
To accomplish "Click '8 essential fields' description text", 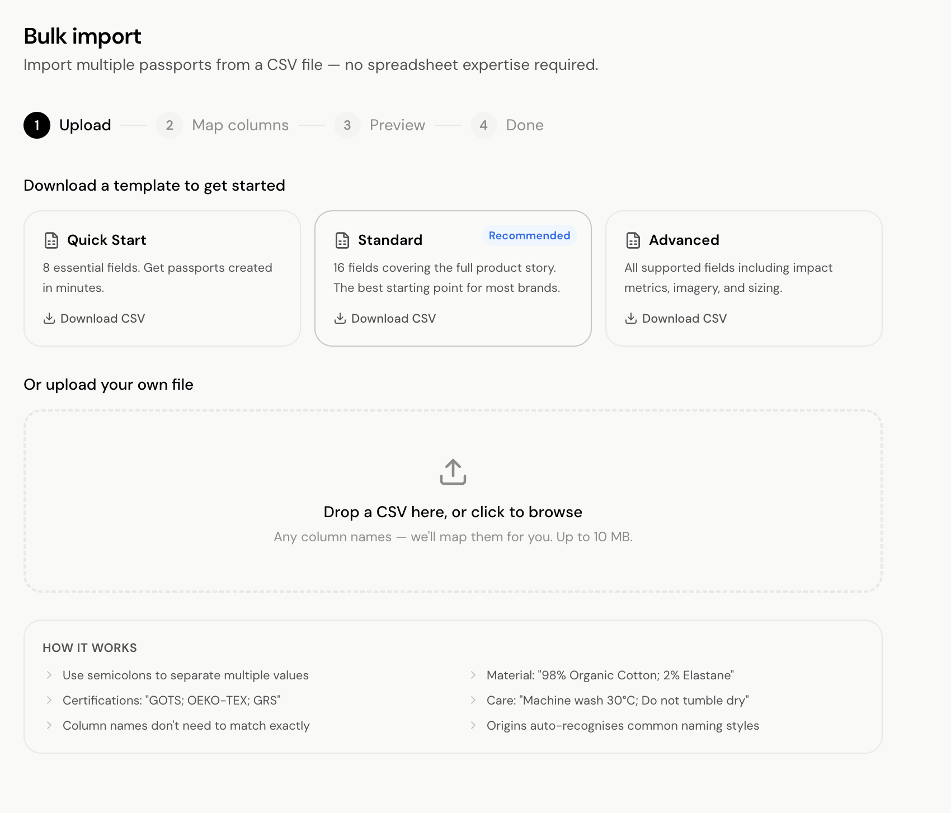I will click(157, 277).
